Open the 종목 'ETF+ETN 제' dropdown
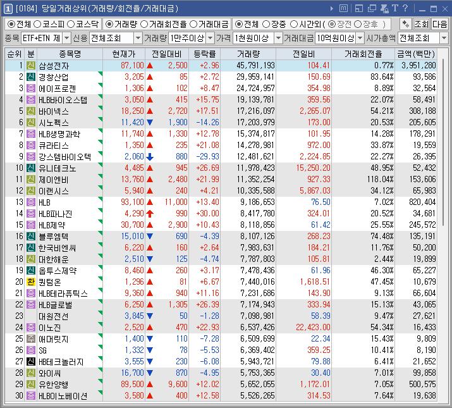The width and height of the screenshot is (452, 408). 66,38
